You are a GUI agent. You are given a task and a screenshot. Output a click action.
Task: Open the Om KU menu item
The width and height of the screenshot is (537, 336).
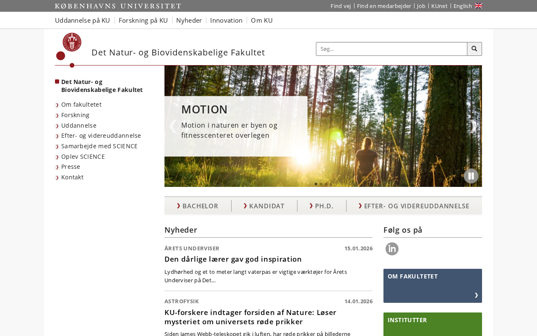(x=262, y=20)
